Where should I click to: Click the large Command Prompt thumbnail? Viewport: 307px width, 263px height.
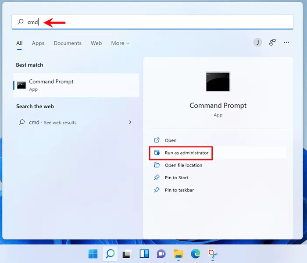click(218, 82)
